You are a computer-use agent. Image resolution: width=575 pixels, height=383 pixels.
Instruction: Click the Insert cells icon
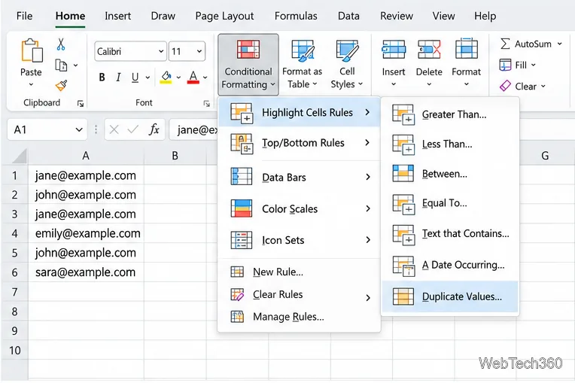coord(394,49)
